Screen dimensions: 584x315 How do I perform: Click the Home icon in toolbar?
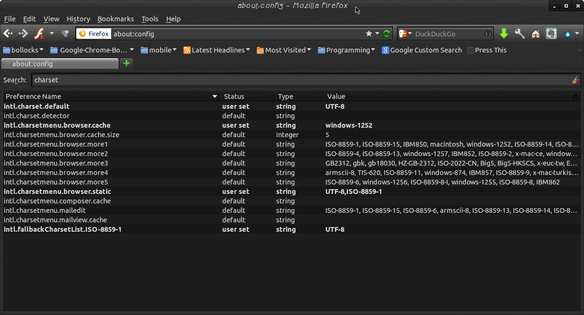click(x=536, y=34)
